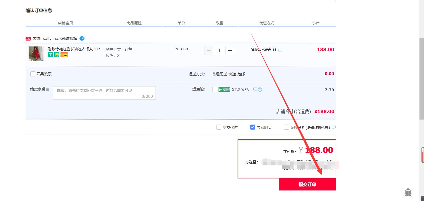
Task: Open product title 别致惊艳红色长袖连衣裙
Action: (x=75, y=49)
